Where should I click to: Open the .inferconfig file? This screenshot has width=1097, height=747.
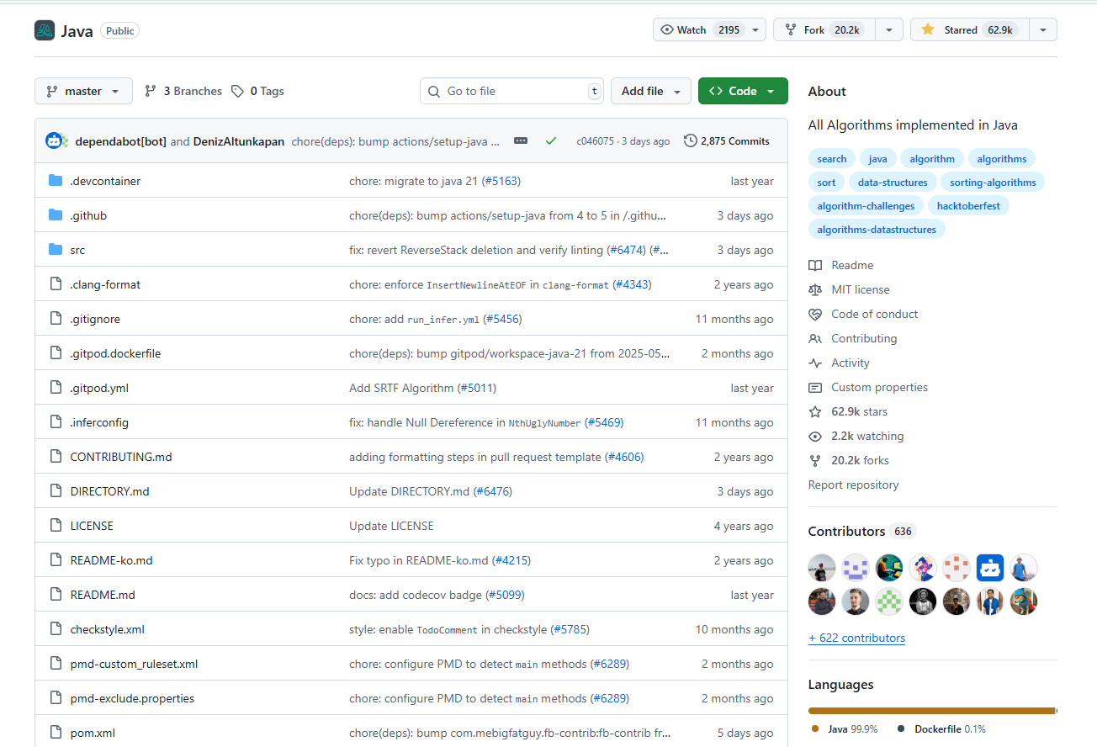pyautogui.click(x=99, y=422)
